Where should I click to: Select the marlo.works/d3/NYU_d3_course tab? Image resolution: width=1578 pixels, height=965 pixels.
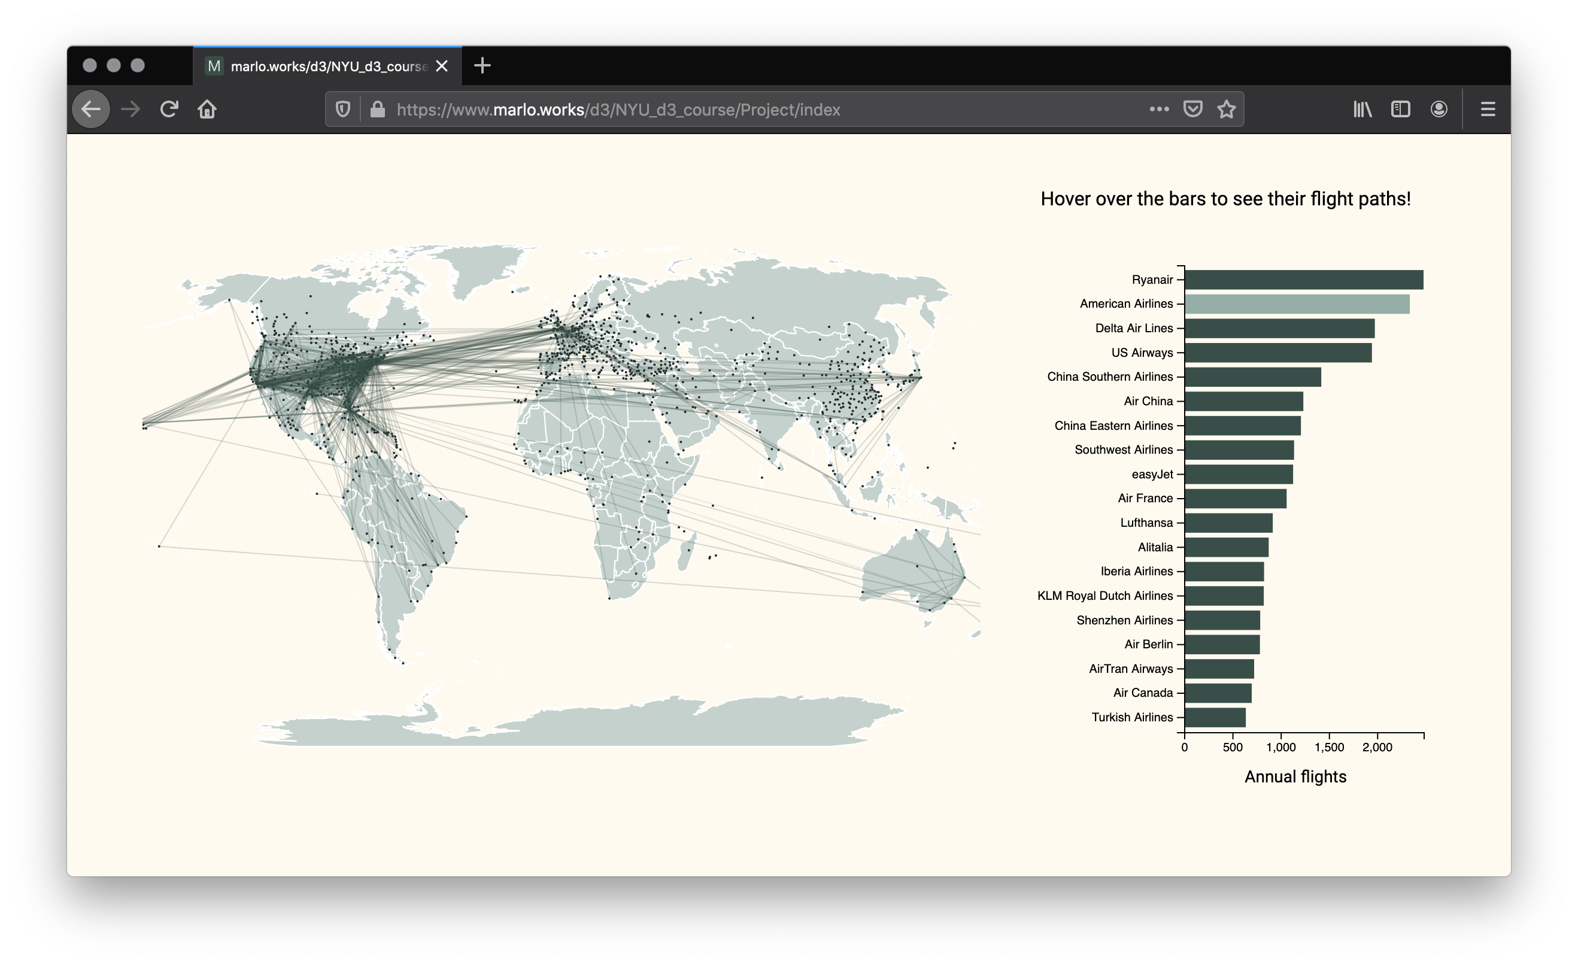pos(327,66)
